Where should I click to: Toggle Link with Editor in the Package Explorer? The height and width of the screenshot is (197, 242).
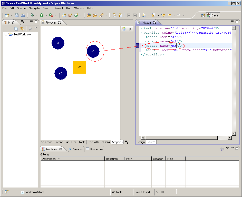click(x=22, y=29)
